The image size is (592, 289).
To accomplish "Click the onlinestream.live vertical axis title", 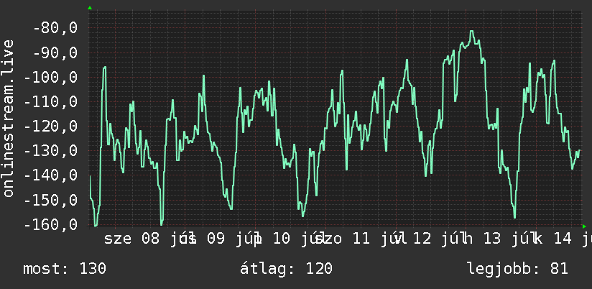I will click(9, 118).
